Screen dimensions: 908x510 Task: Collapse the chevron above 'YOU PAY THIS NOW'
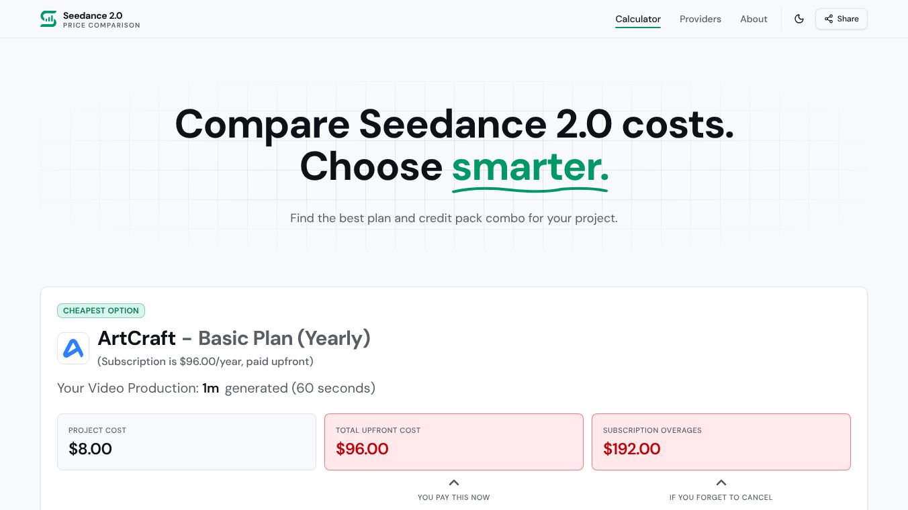pos(454,482)
